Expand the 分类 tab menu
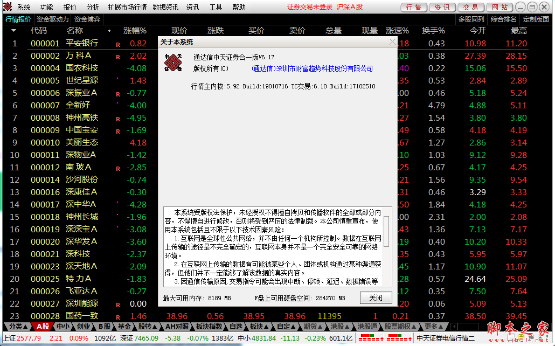Screen dimensions: 555x346 point(18,326)
